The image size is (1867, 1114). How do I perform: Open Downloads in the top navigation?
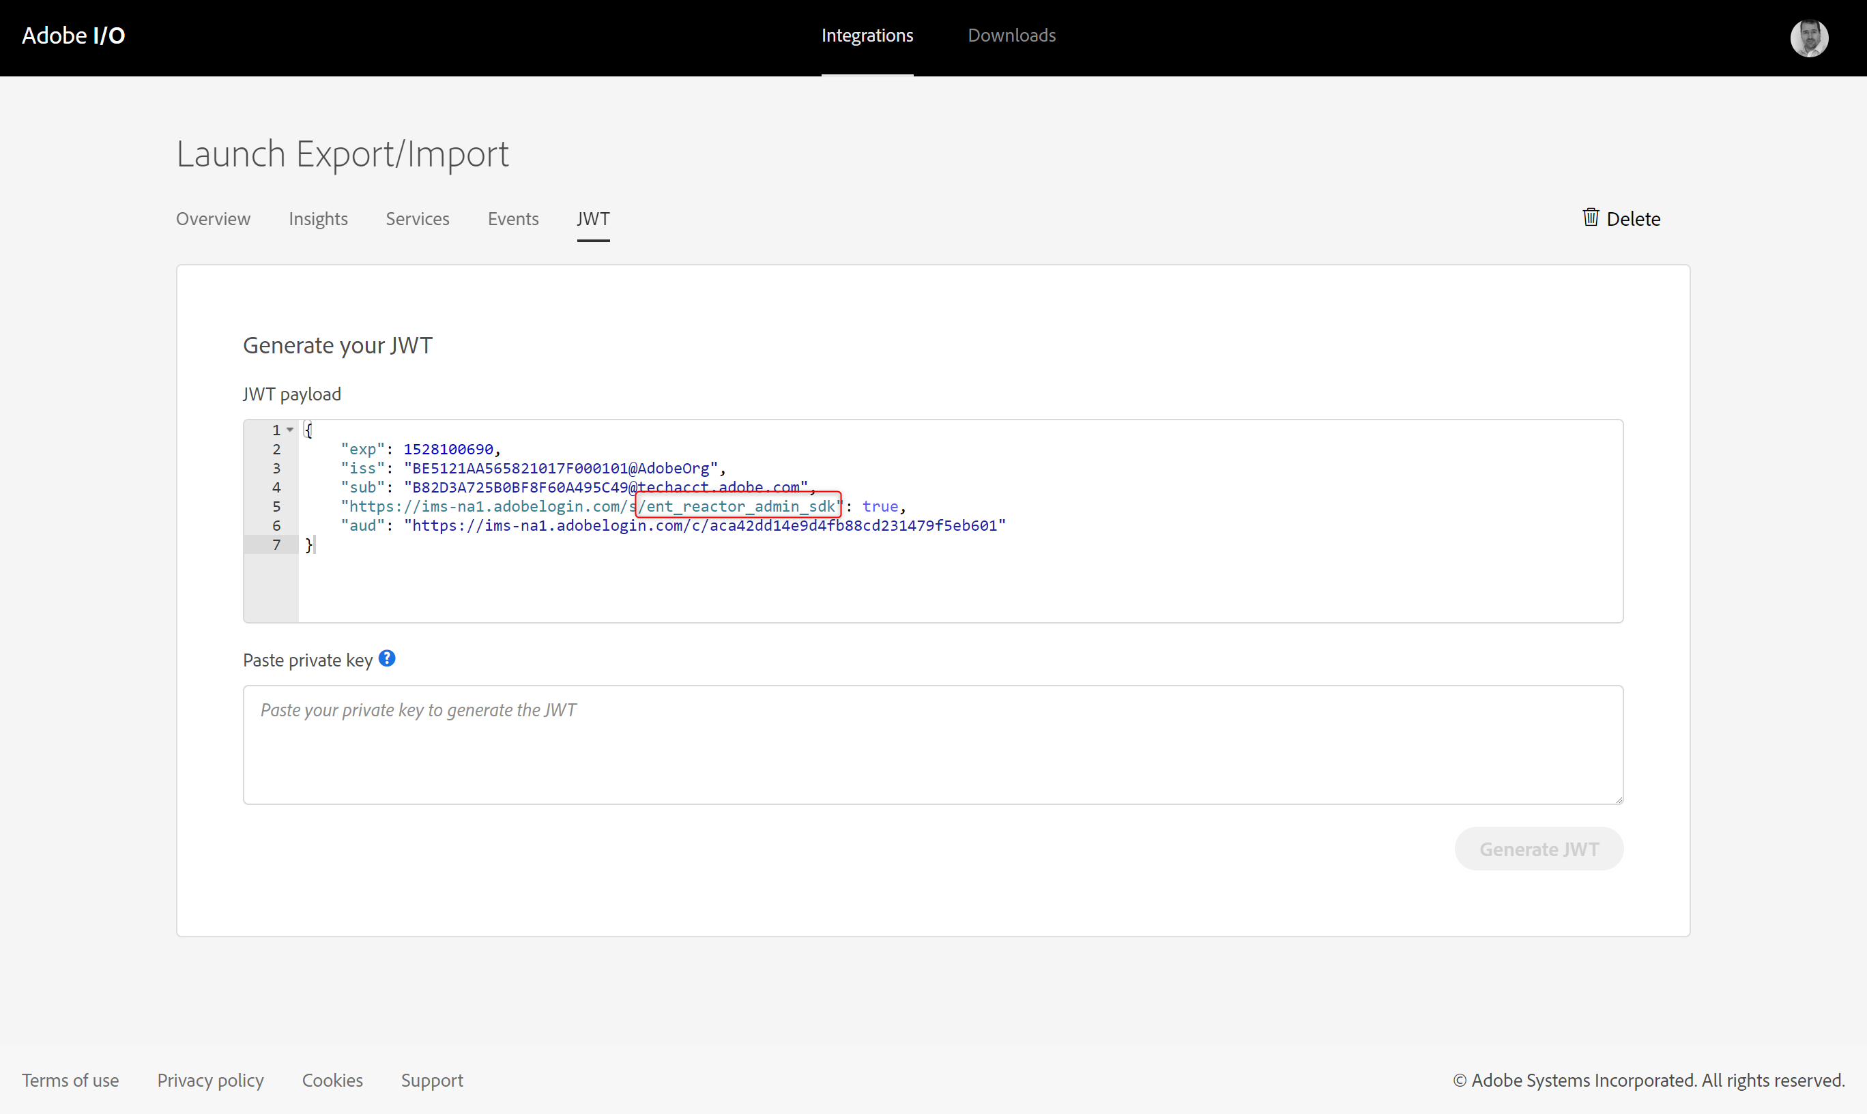[1011, 35]
